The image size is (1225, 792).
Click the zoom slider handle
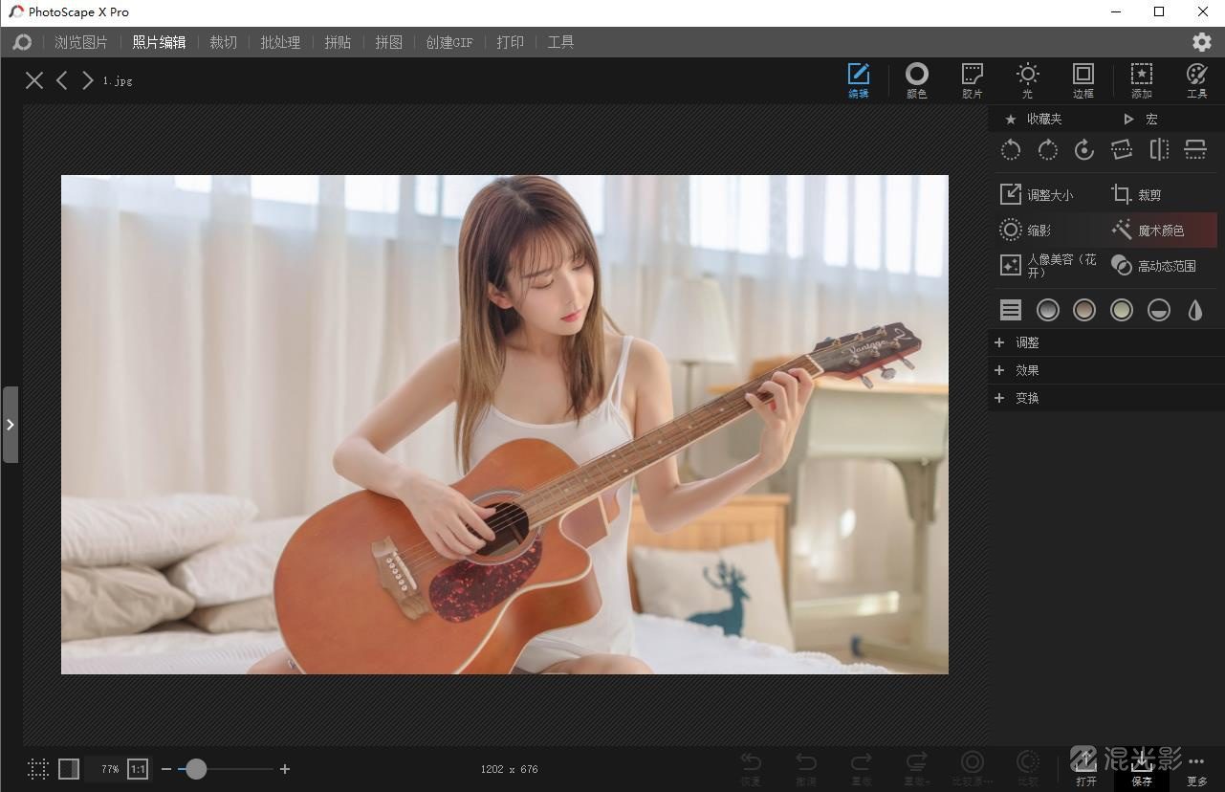click(196, 769)
